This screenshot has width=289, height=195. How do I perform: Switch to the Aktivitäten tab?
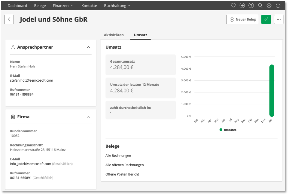(x=114, y=35)
